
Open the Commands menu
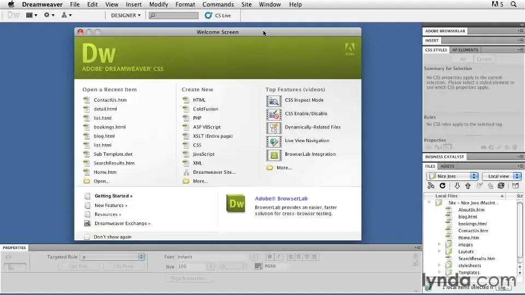(218, 4)
